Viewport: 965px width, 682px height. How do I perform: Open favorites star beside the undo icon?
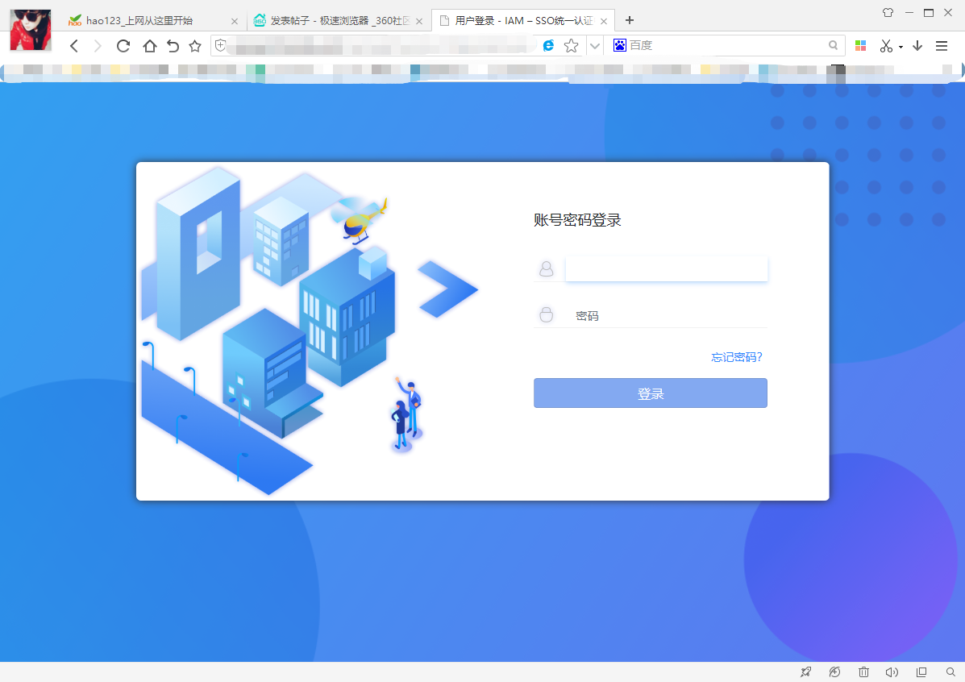195,46
